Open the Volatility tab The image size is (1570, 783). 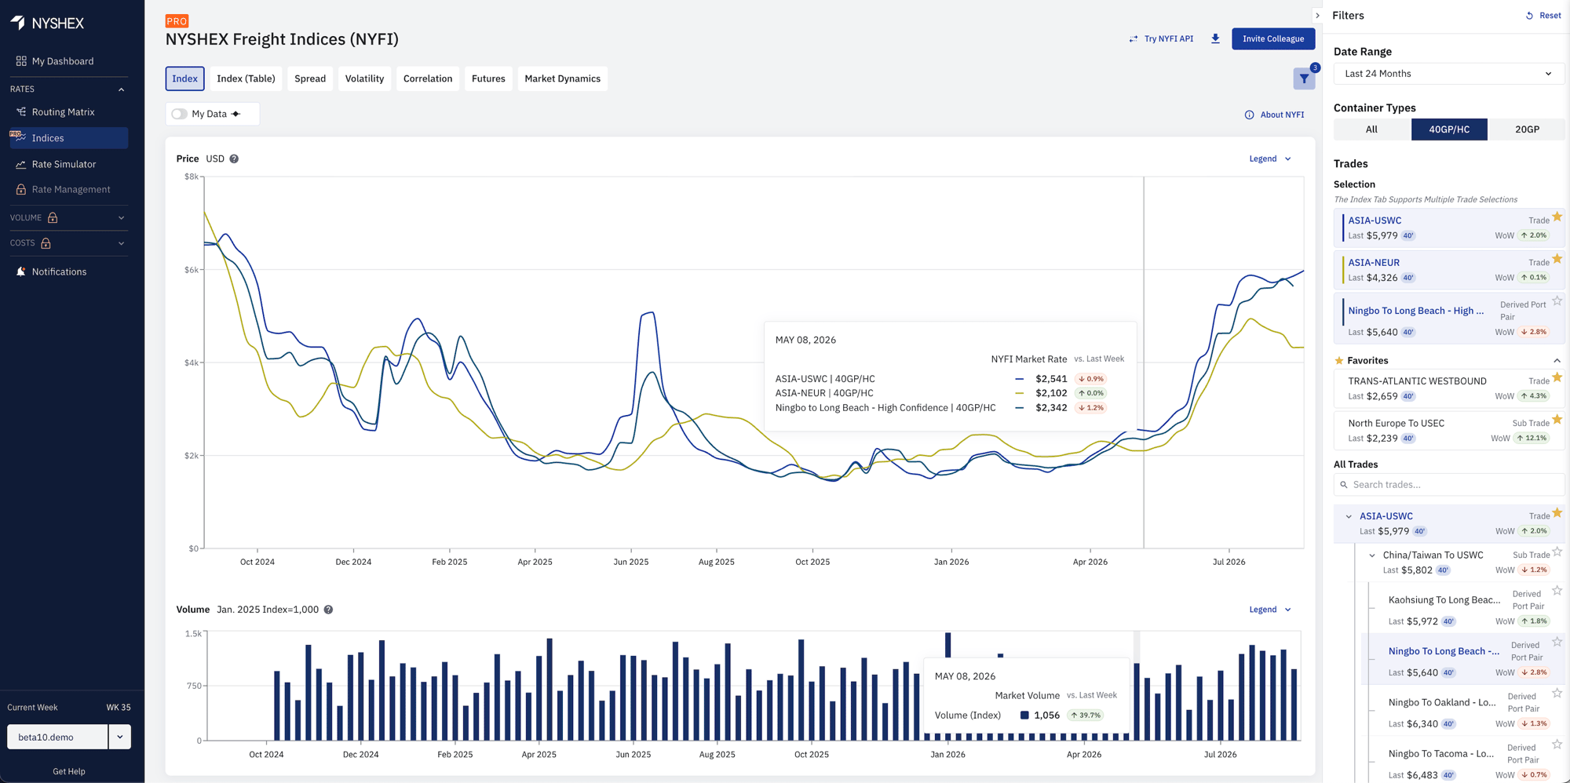[x=364, y=78]
